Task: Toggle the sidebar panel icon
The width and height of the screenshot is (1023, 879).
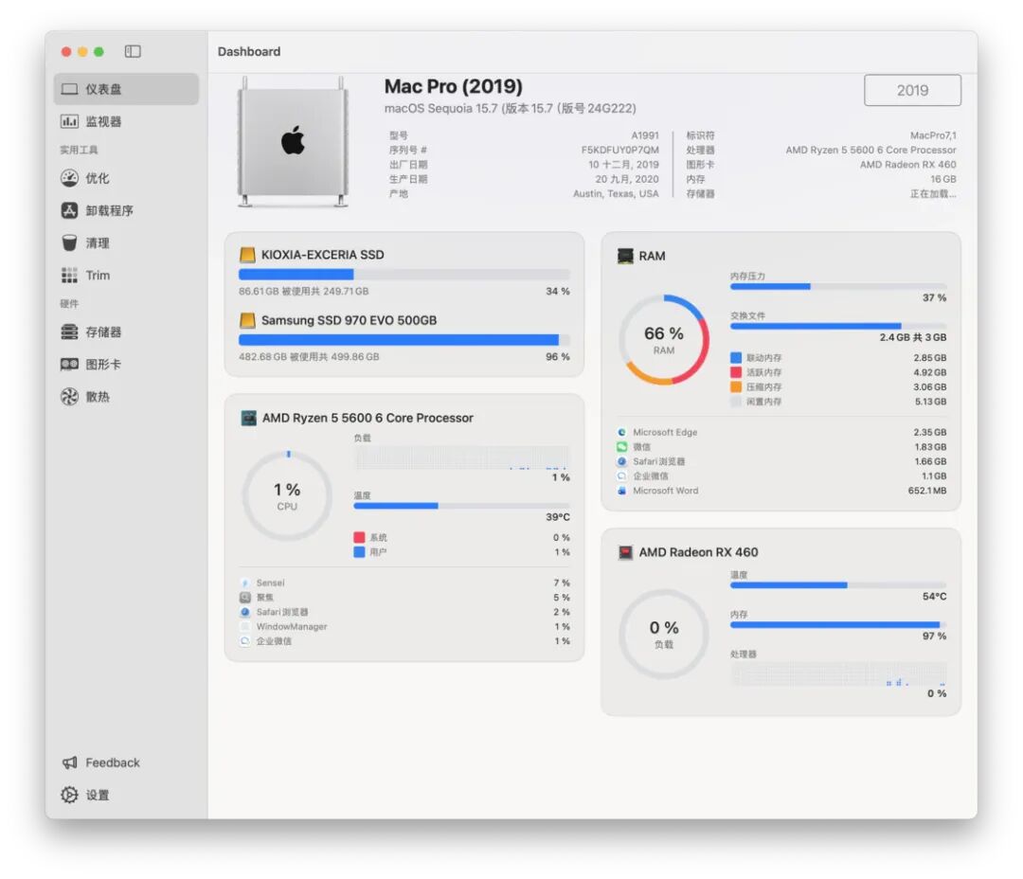Action: [133, 51]
